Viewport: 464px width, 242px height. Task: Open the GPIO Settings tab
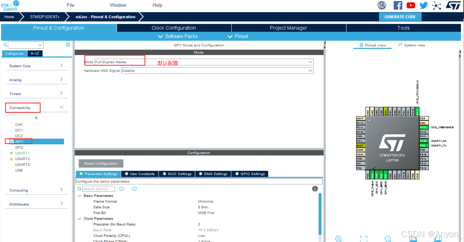pos(250,174)
